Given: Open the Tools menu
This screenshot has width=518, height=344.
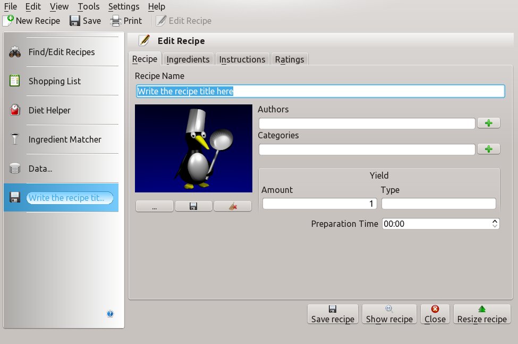Looking at the screenshot, I should pos(89,6).
